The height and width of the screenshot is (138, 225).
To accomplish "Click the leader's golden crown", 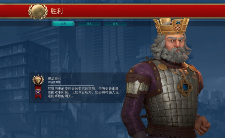I will (x=171, y=26).
